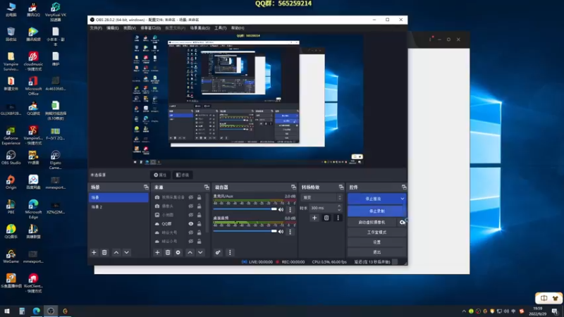Enable 工作室模式 studio mode

tap(376, 232)
